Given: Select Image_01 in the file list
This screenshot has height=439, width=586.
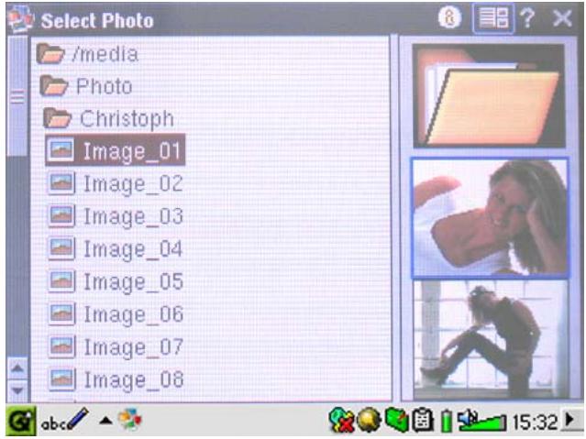Looking at the screenshot, I should click(116, 150).
